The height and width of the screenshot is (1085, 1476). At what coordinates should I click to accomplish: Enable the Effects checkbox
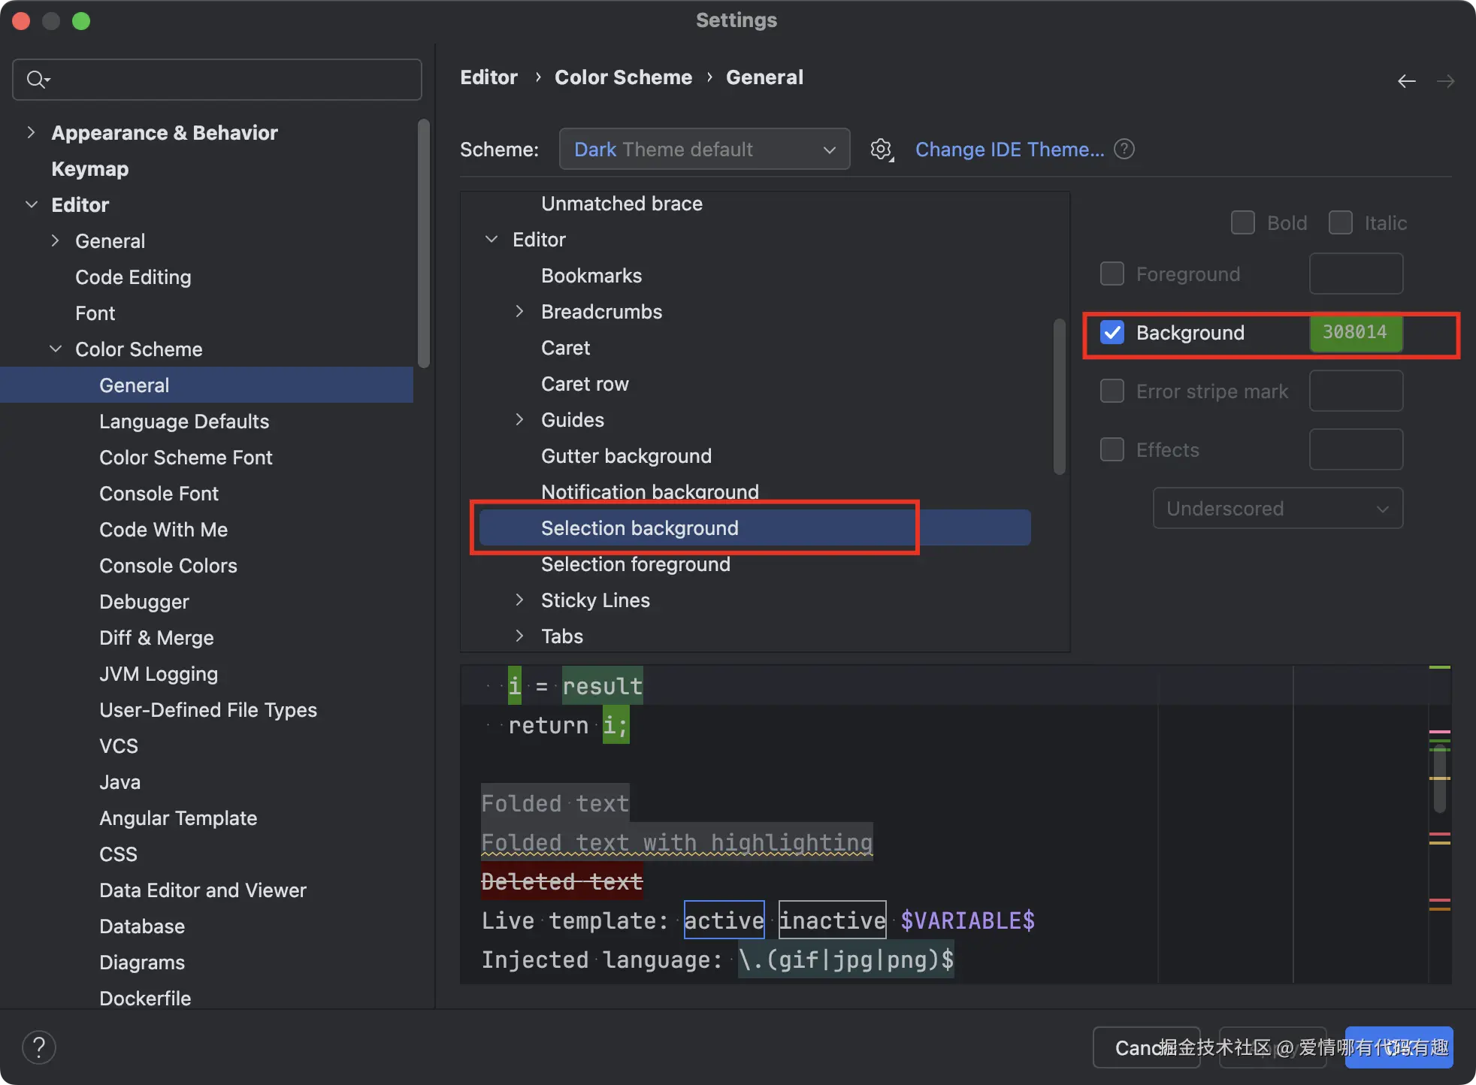1112,450
